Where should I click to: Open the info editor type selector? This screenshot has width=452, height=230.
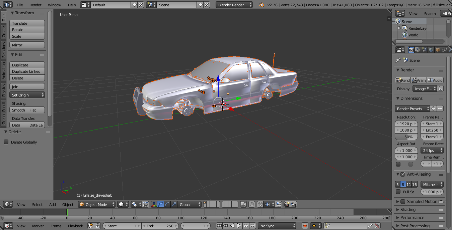coord(7,5)
